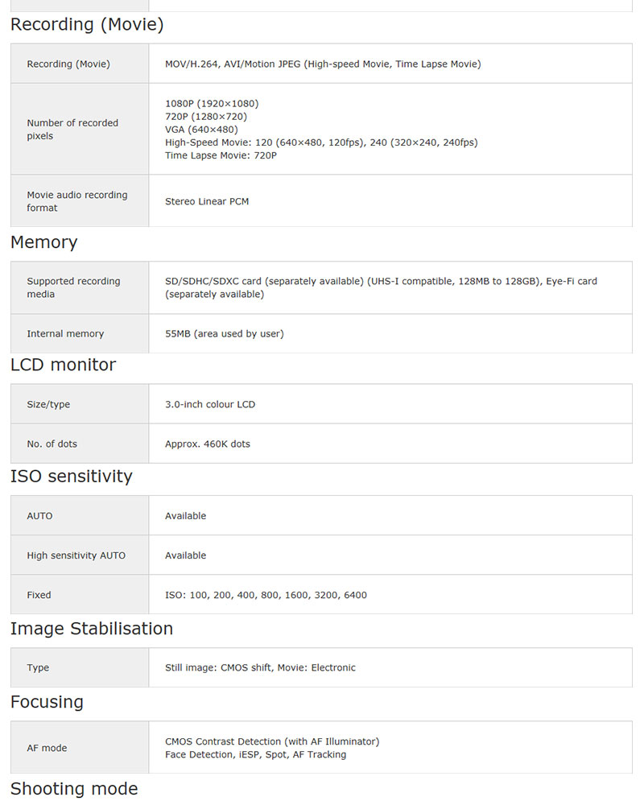Screen dimensions: 644x805
Task: Click the CMOS shift stabilisation type value
Action: 260,668
